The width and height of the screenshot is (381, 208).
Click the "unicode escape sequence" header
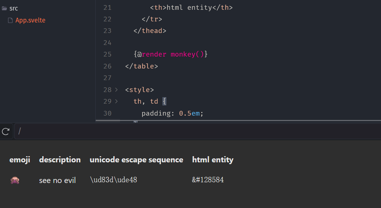pyautogui.click(x=136, y=159)
